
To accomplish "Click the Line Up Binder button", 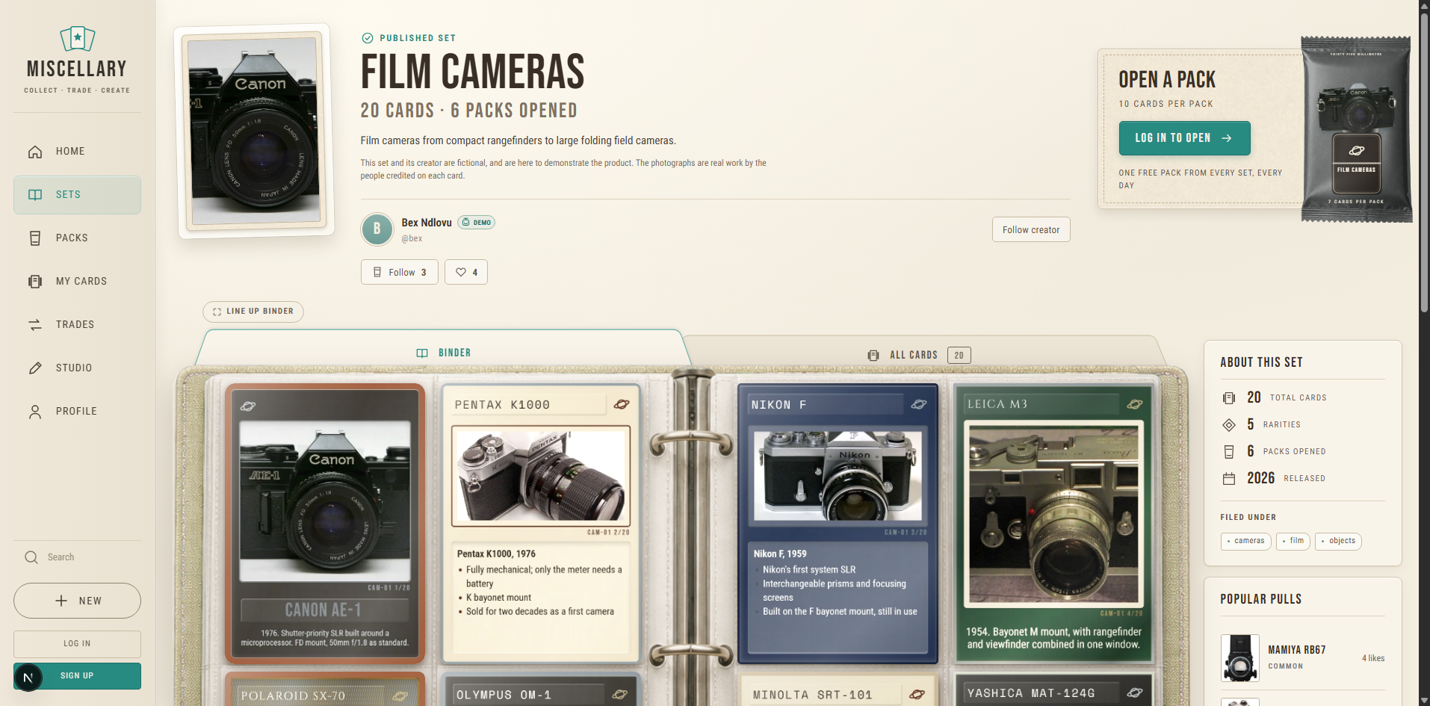I will pyautogui.click(x=253, y=312).
